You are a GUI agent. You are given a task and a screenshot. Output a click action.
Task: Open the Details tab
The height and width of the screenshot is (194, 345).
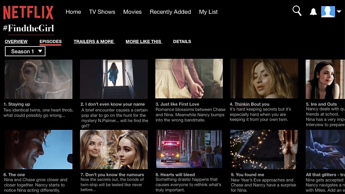tap(182, 42)
